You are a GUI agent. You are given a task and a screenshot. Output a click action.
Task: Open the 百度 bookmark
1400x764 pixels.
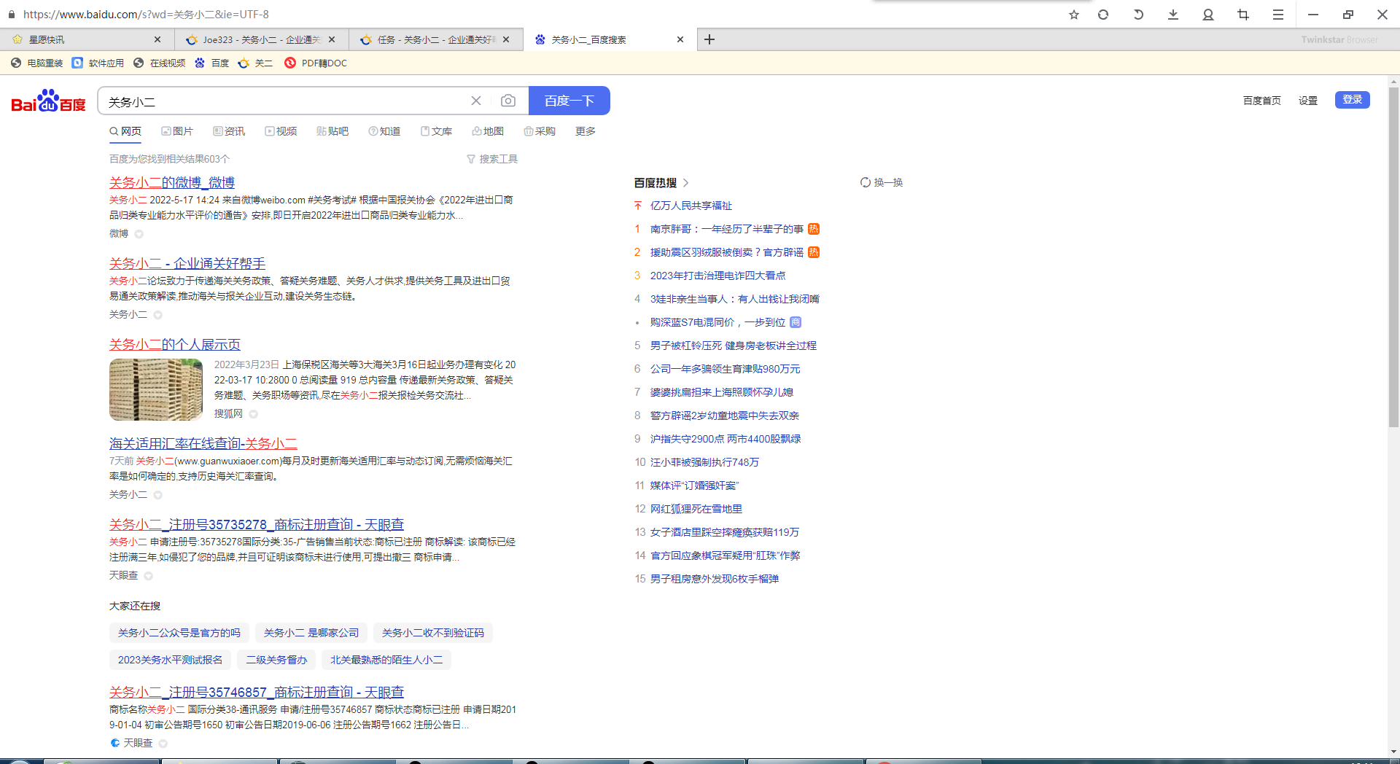(x=212, y=63)
